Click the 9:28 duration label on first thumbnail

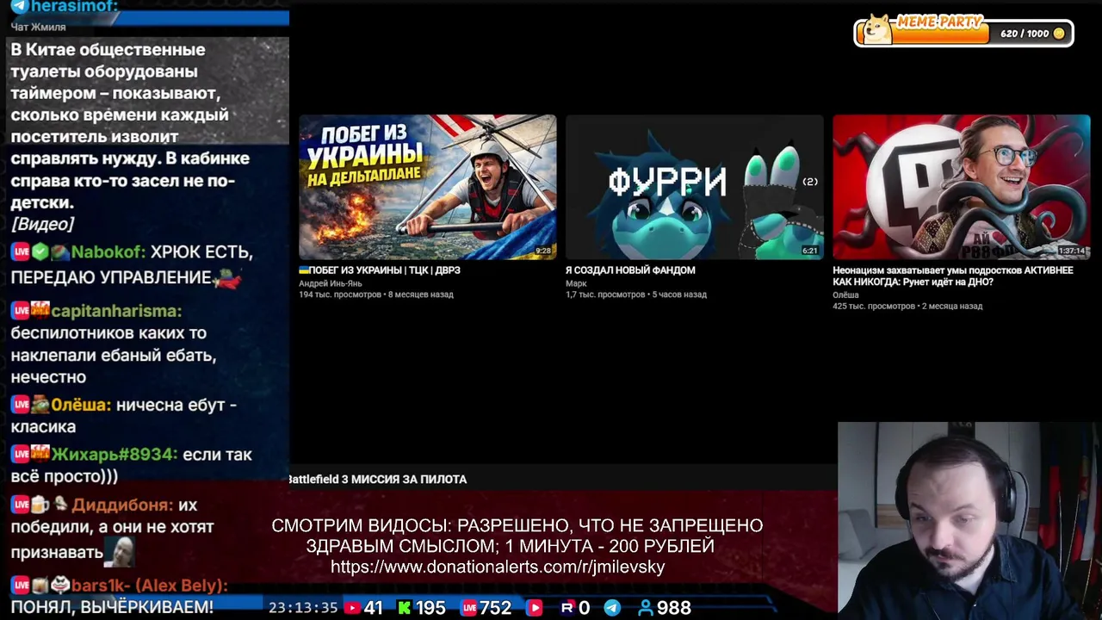point(542,251)
